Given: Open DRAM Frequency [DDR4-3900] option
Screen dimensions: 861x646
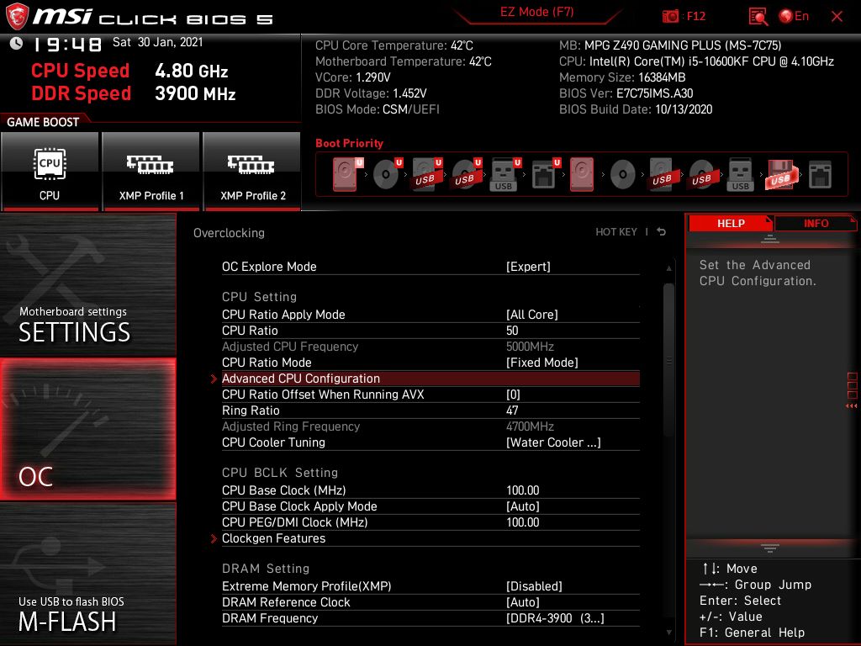Looking at the screenshot, I should [430, 618].
